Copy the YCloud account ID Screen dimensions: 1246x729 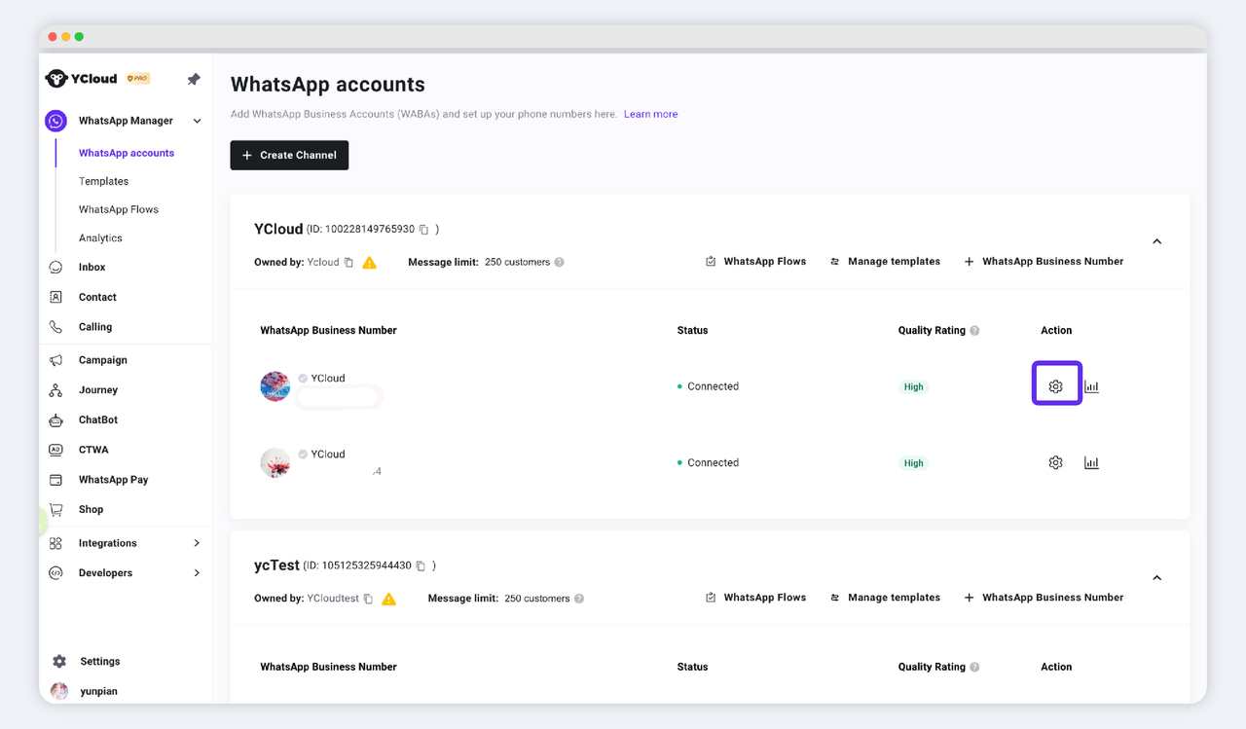click(x=423, y=230)
